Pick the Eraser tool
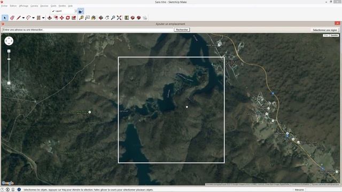 [x=12, y=18]
